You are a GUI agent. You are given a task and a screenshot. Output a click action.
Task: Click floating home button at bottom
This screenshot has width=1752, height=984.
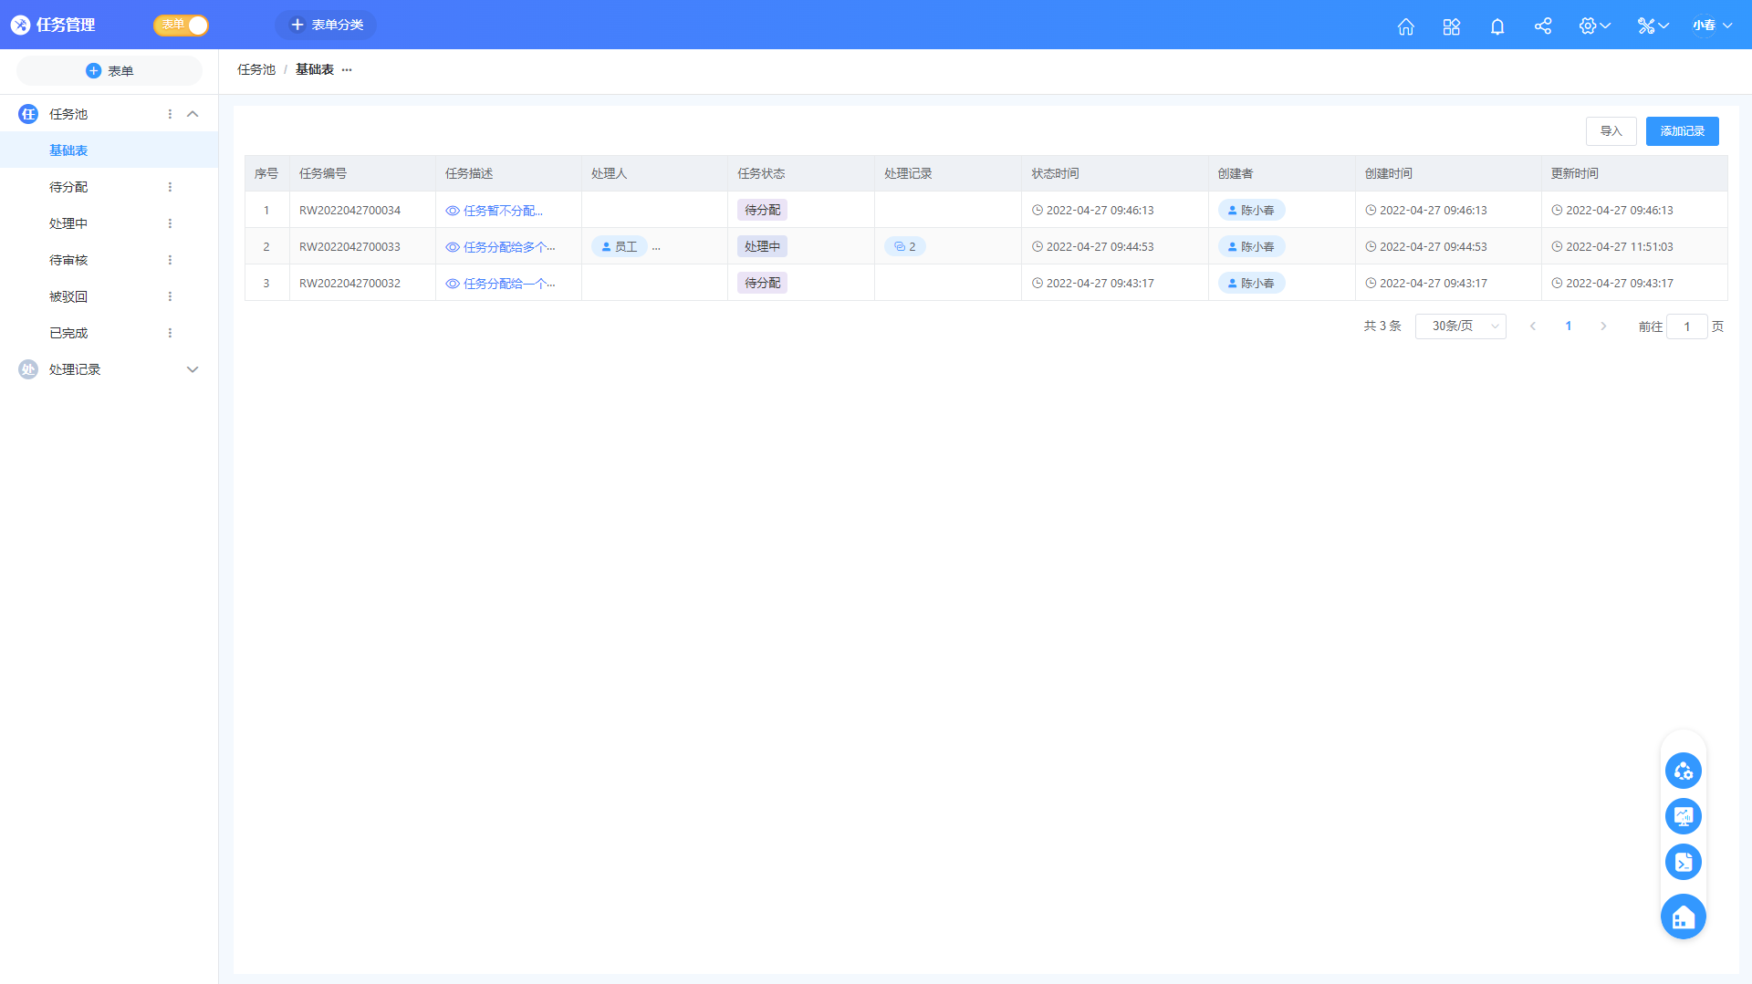(x=1683, y=917)
